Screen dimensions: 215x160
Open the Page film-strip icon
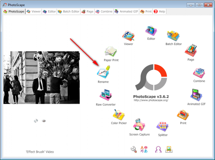coord(191,50)
